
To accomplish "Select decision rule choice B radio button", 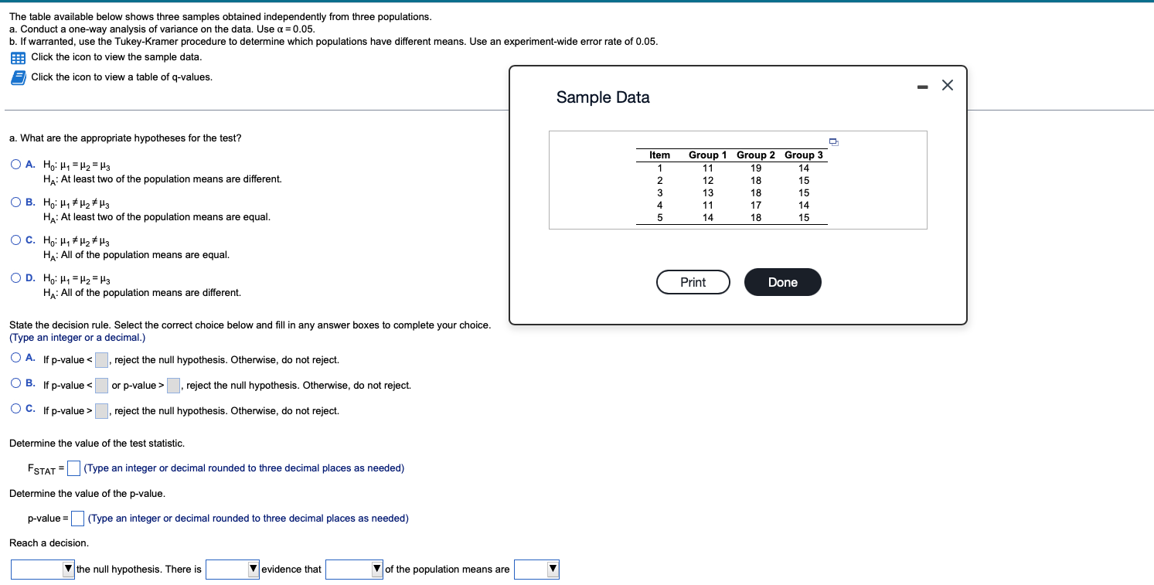I will tap(15, 382).
